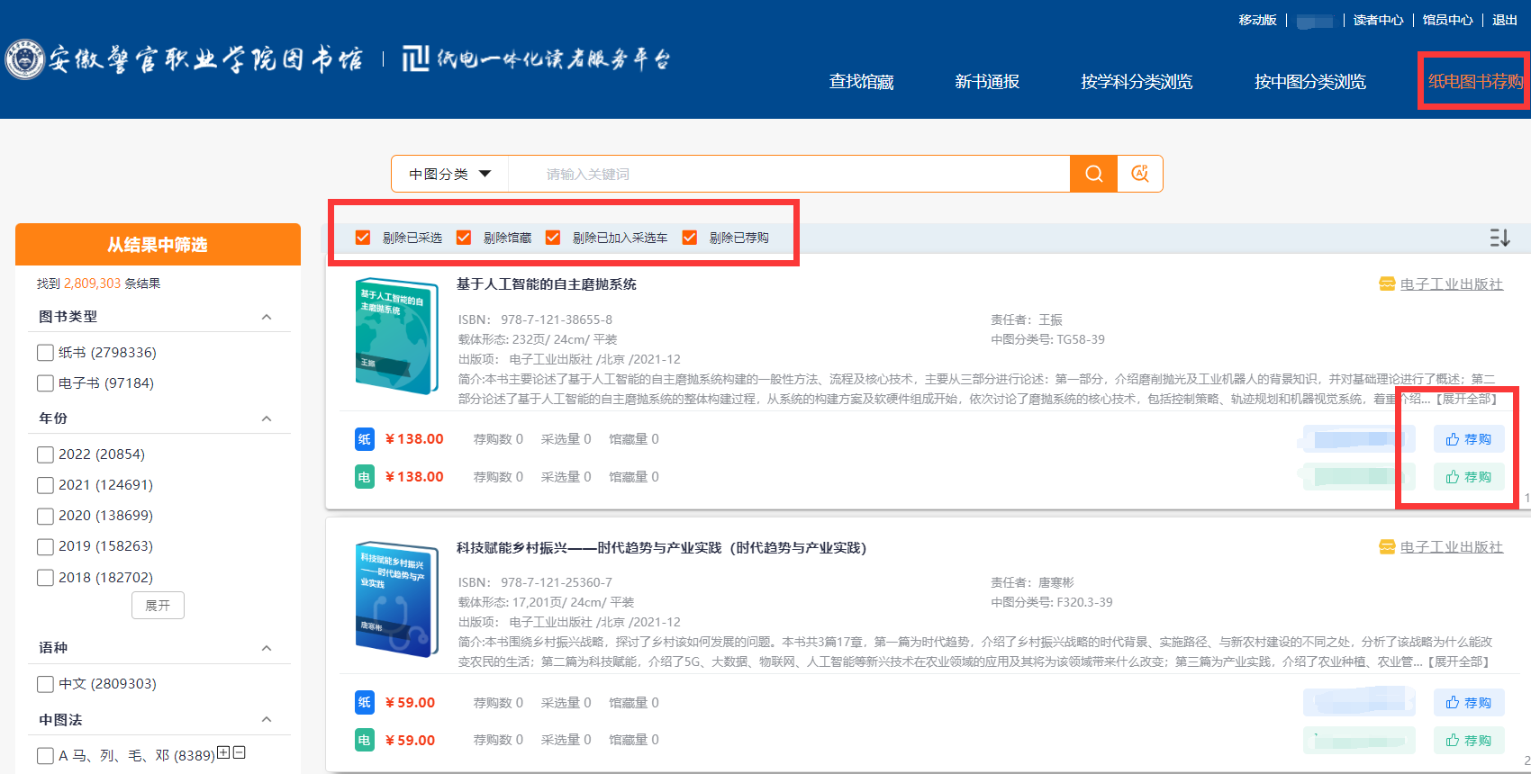Toggle the 剔除馆藏 checkbox

(x=464, y=238)
